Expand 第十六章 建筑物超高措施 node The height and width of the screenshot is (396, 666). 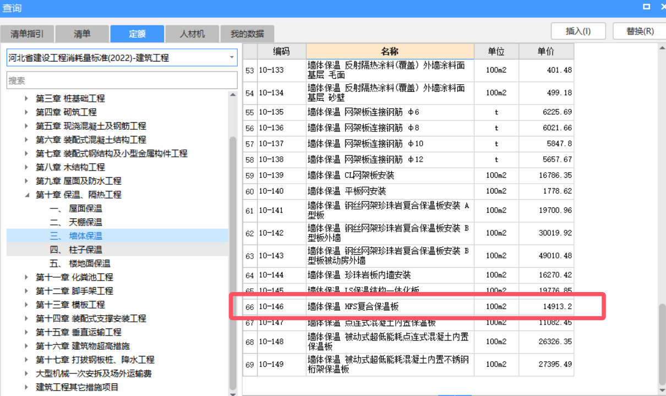[26, 346]
